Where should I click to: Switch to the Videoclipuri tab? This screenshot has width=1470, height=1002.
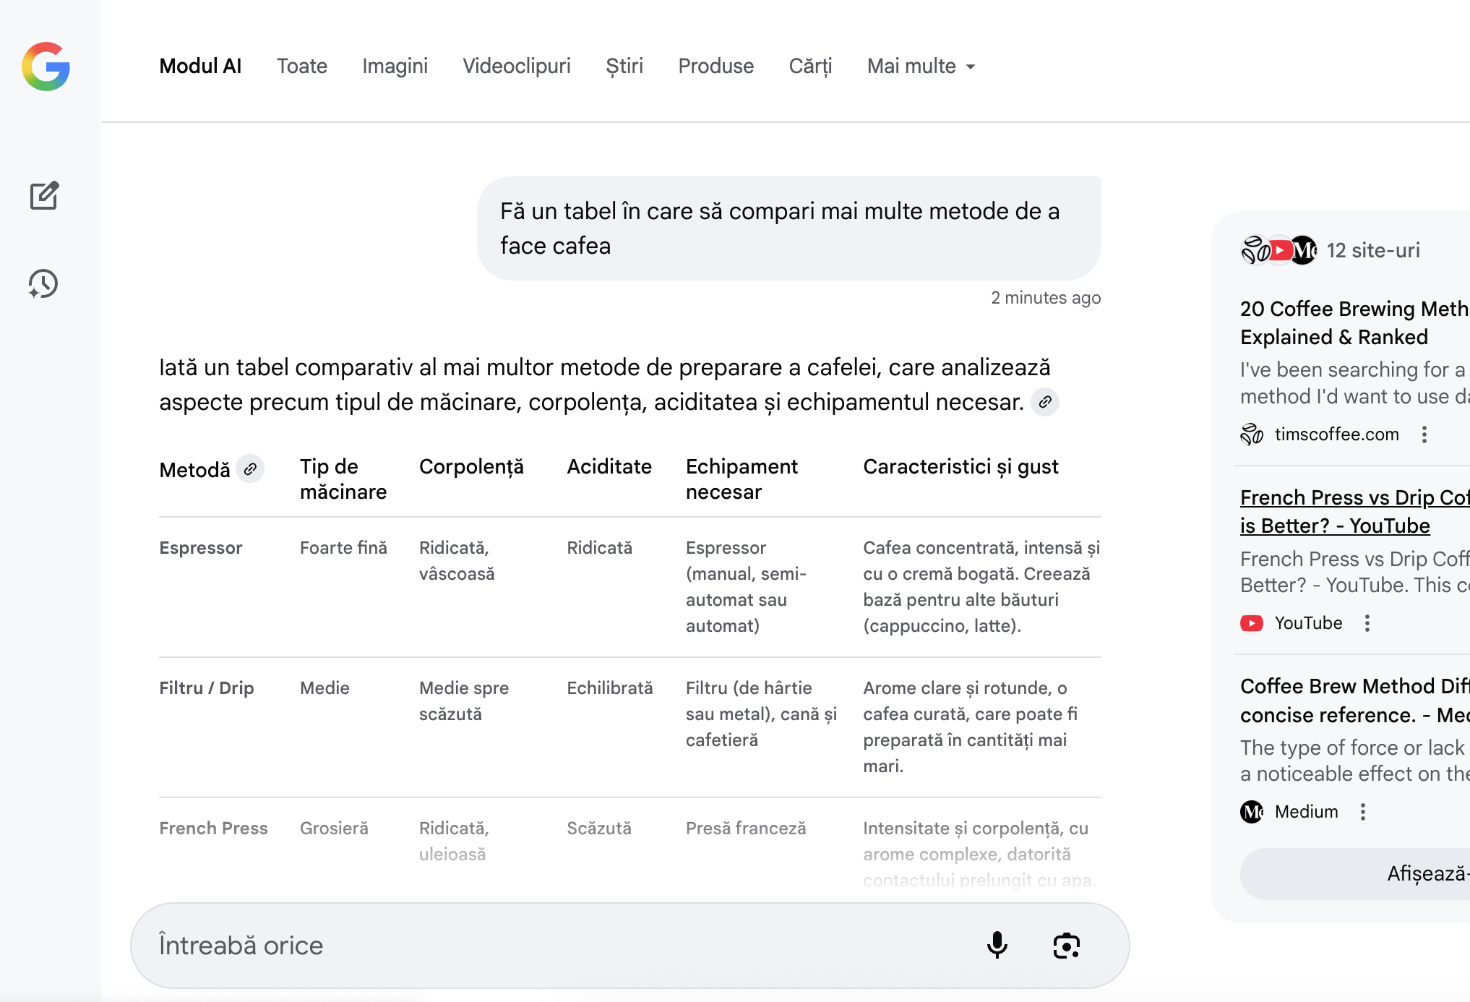(516, 67)
